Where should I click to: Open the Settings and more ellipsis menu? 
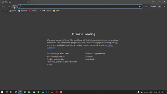point(164,7)
